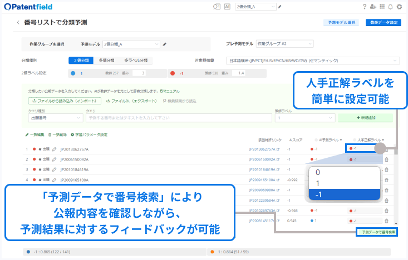Switch to 多ラベル分類 classification tab
This screenshot has width=408, height=260.
click(136, 60)
